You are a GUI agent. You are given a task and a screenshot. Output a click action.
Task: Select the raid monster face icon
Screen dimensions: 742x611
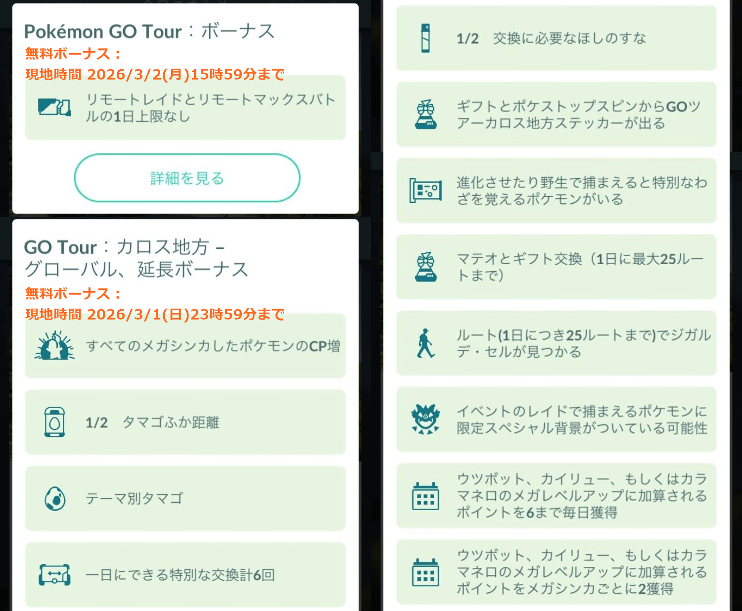coord(425,419)
